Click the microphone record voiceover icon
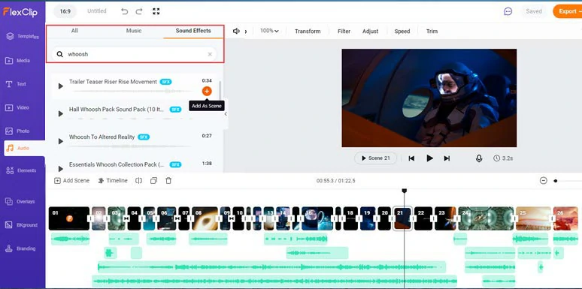Screen dimensions: 582x289 click(479, 158)
